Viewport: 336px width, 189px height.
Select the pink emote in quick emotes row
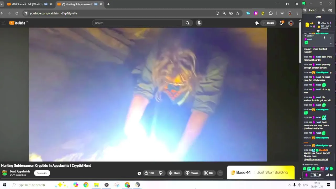point(322,169)
